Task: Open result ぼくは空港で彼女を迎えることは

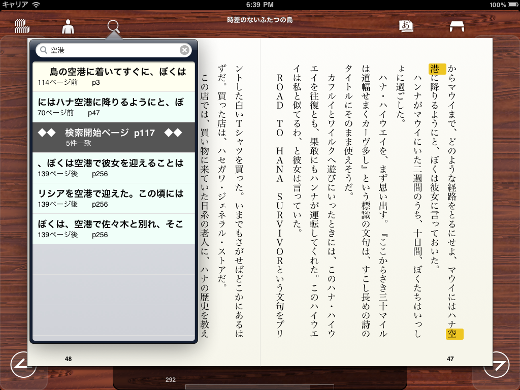Action: [113, 168]
